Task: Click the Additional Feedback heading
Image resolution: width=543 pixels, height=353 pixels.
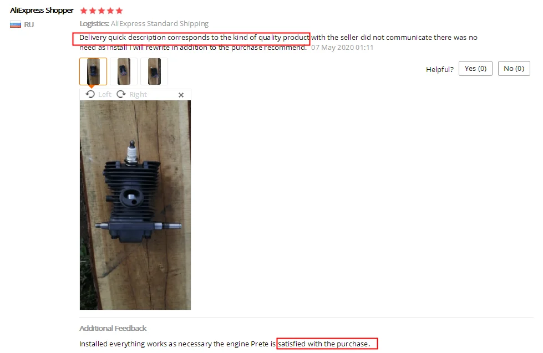Action: pos(113,328)
